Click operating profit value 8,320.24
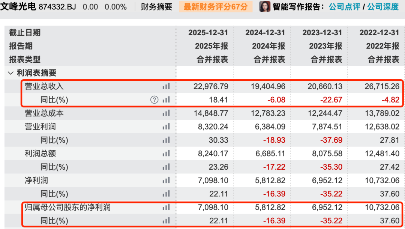Viewport: 405px width, 229px height. [x=213, y=127]
